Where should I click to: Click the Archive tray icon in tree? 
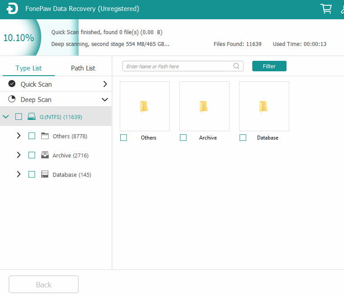click(x=45, y=155)
